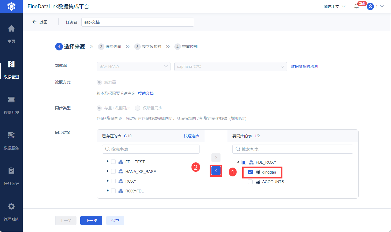Click the 已存在的表 search field

151,149
